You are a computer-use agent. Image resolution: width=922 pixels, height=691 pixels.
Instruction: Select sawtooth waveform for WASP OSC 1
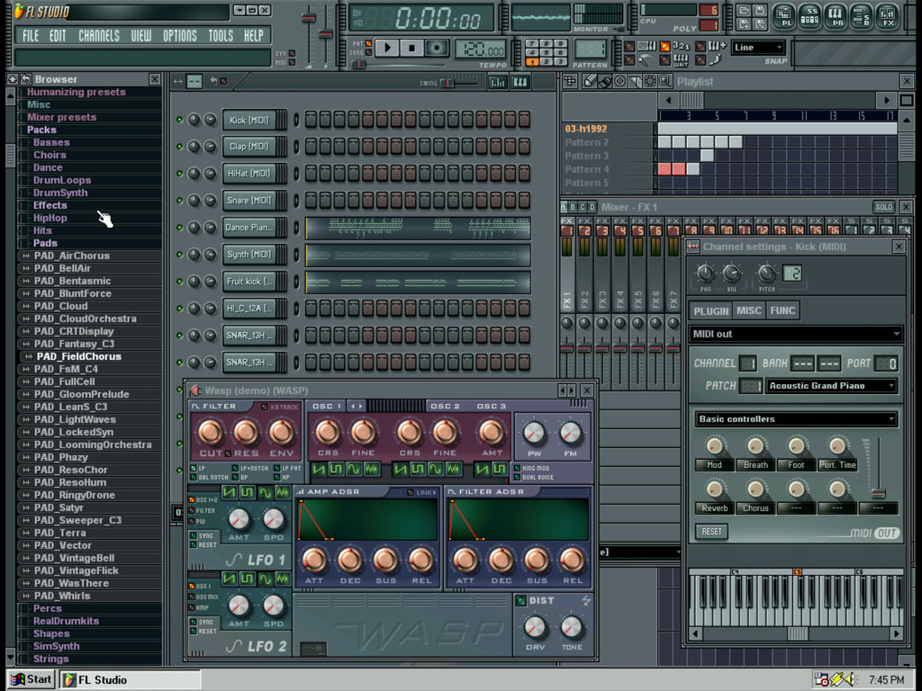[x=320, y=469]
